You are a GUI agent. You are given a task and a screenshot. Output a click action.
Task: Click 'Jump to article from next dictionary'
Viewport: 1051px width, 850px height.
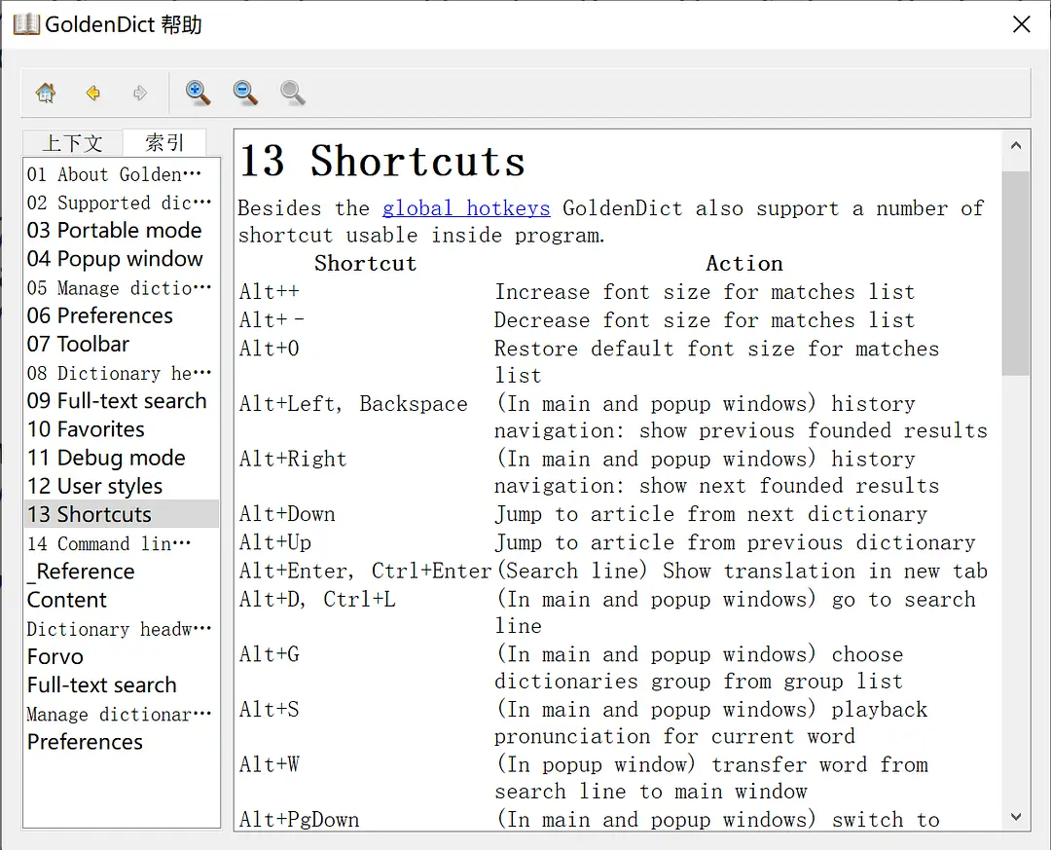tap(710, 514)
